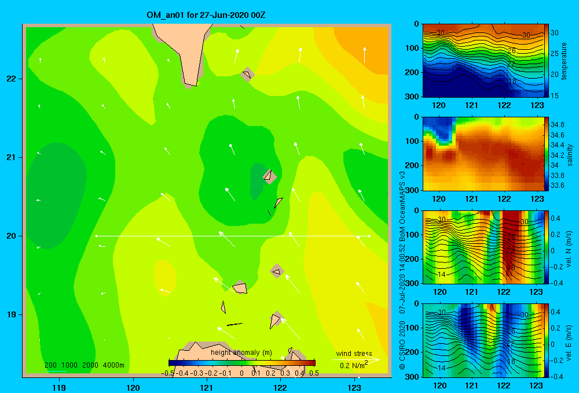Click the '0.2 N/m2' wind stress value
Viewport: 579px width, 393px height.
point(354,365)
